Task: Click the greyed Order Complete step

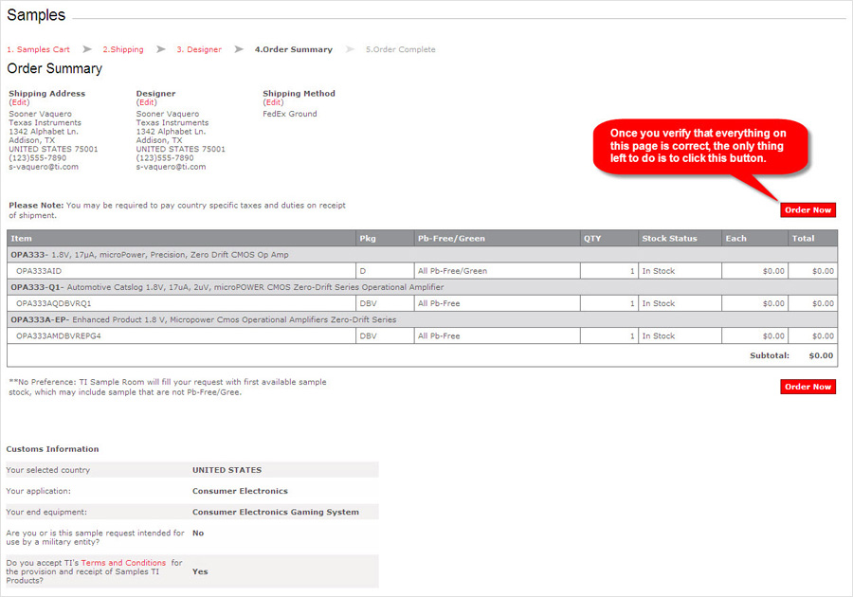Action: coord(401,49)
